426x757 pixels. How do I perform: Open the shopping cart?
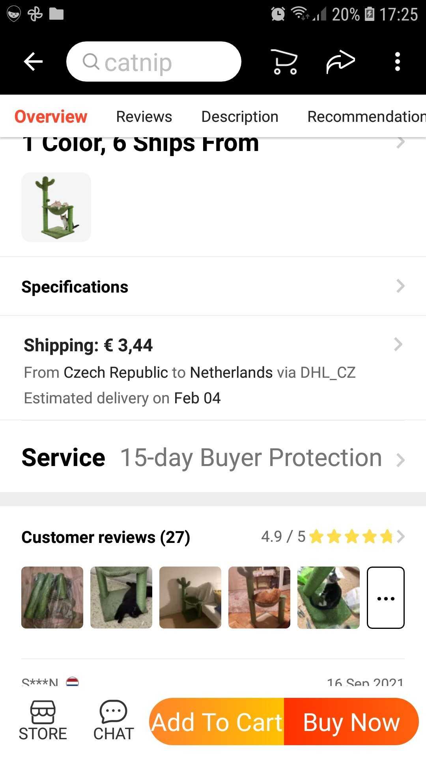285,62
